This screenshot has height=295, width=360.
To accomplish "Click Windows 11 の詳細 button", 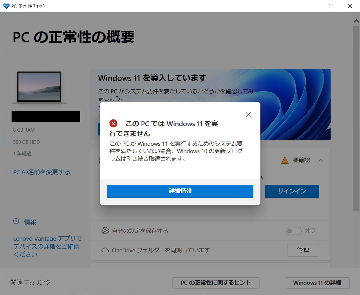I will pos(317,282).
